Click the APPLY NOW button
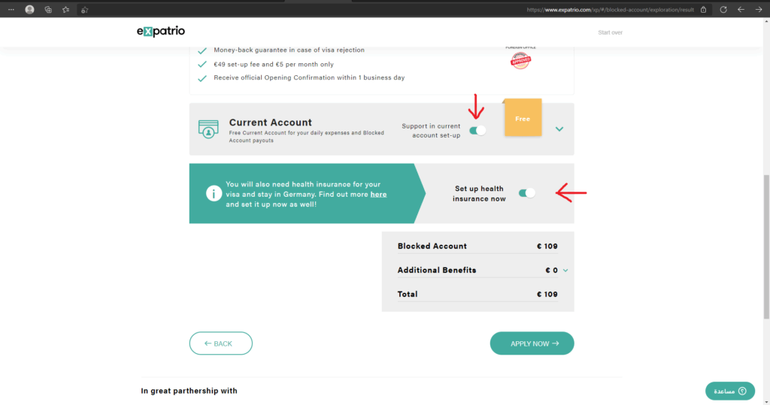 pyautogui.click(x=532, y=343)
